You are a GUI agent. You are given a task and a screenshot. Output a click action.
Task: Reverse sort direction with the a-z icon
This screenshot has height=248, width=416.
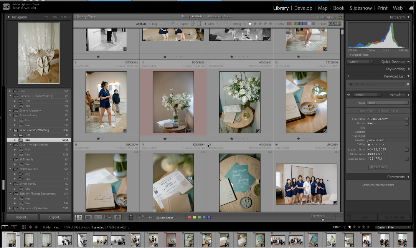[143, 217]
